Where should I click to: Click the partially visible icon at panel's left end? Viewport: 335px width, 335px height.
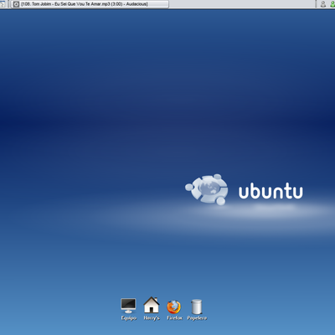(x=3, y=4)
